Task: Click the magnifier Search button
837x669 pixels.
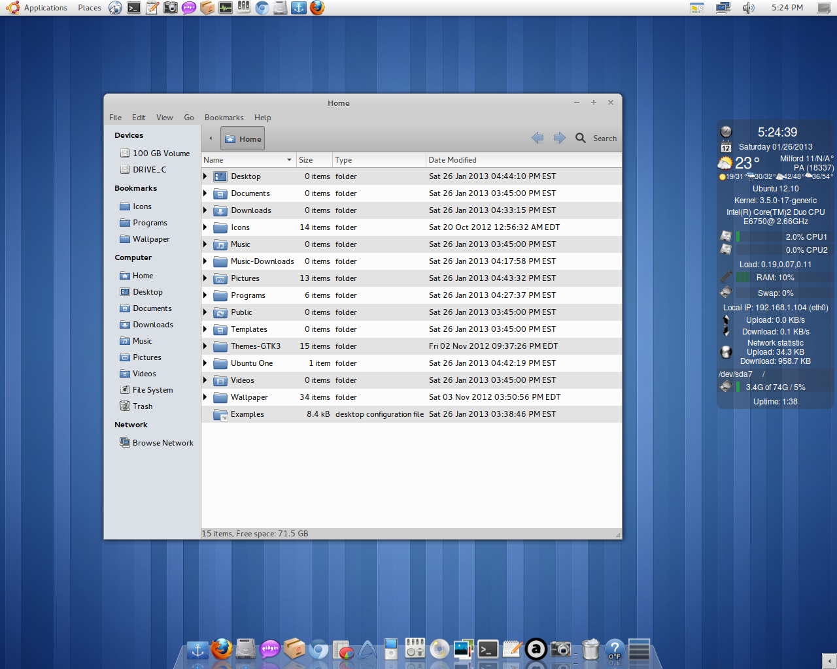Action: tap(596, 138)
